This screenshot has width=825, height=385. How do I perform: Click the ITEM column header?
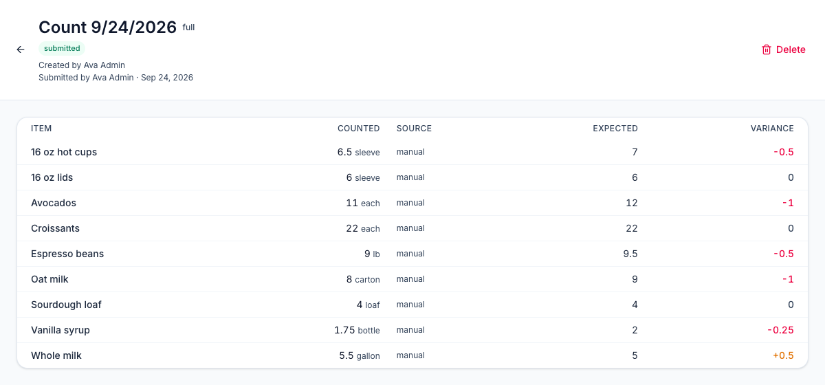click(41, 129)
